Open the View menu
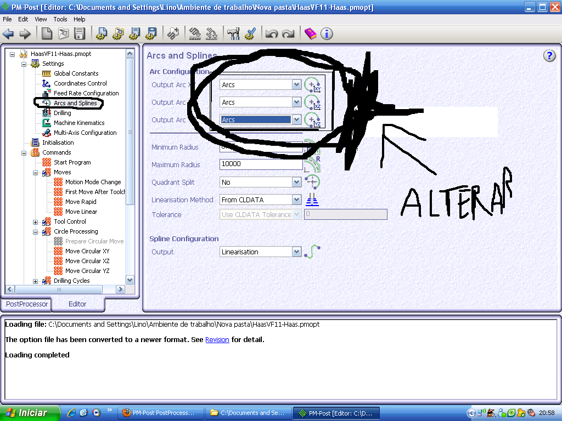This screenshot has width=562, height=421. tap(41, 19)
